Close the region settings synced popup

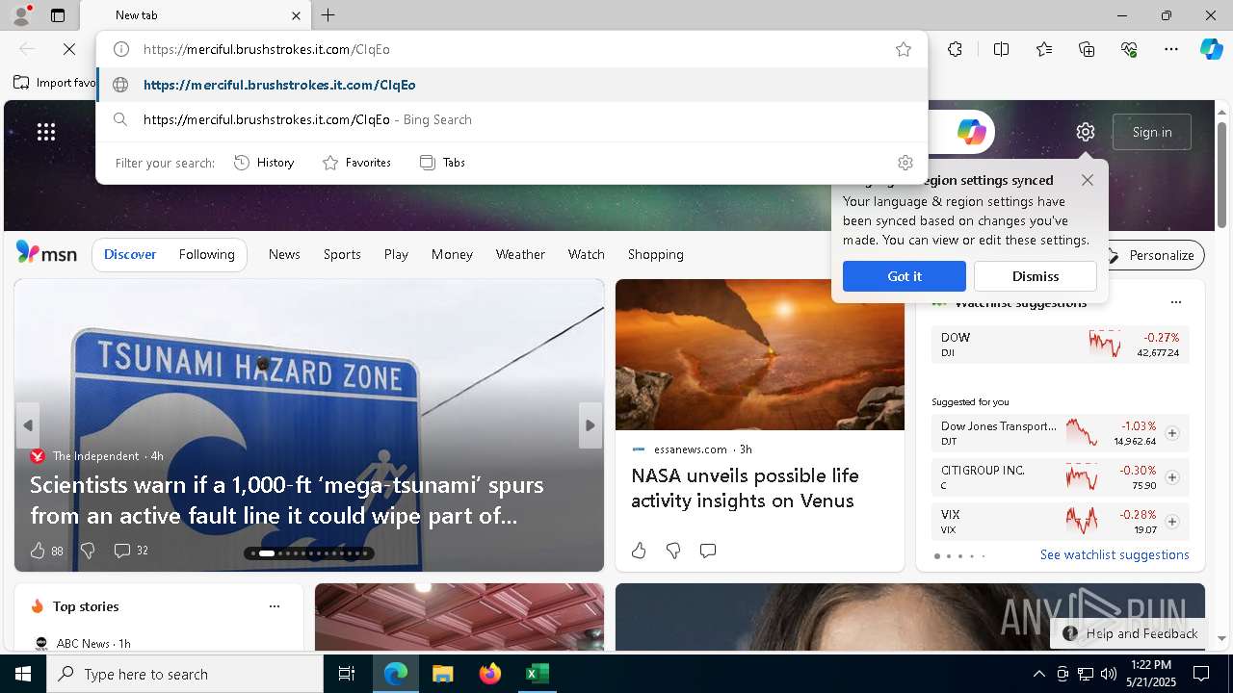pos(1088,180)
